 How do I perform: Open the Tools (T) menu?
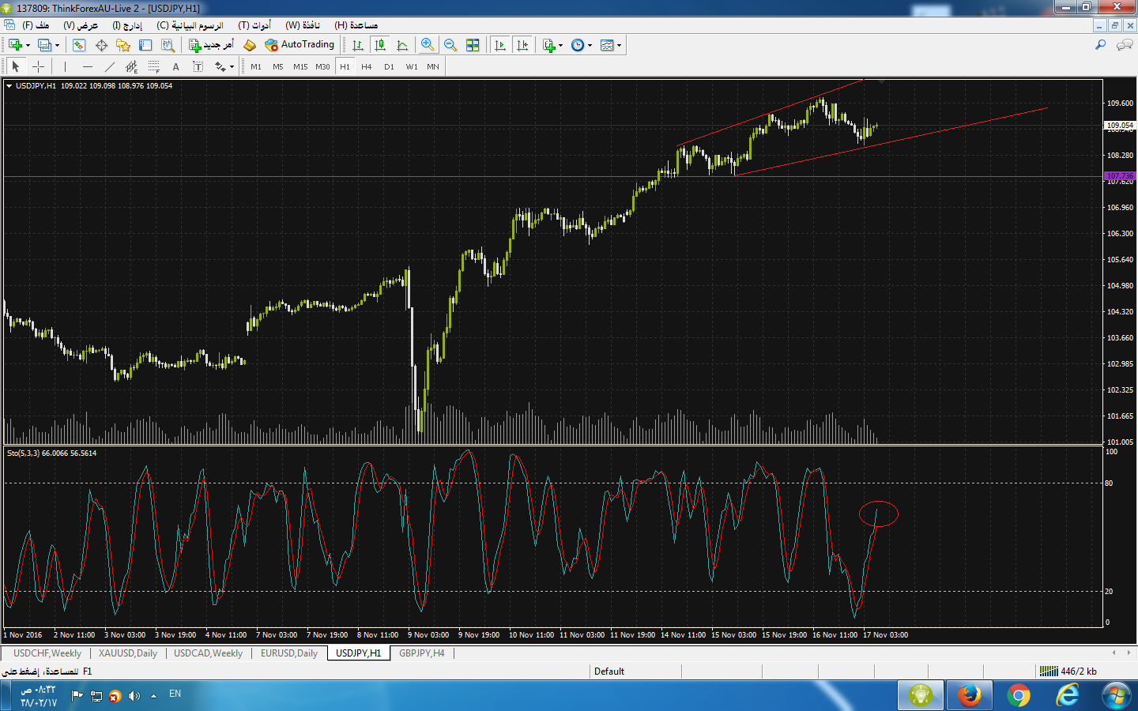(x=254, y=25)
